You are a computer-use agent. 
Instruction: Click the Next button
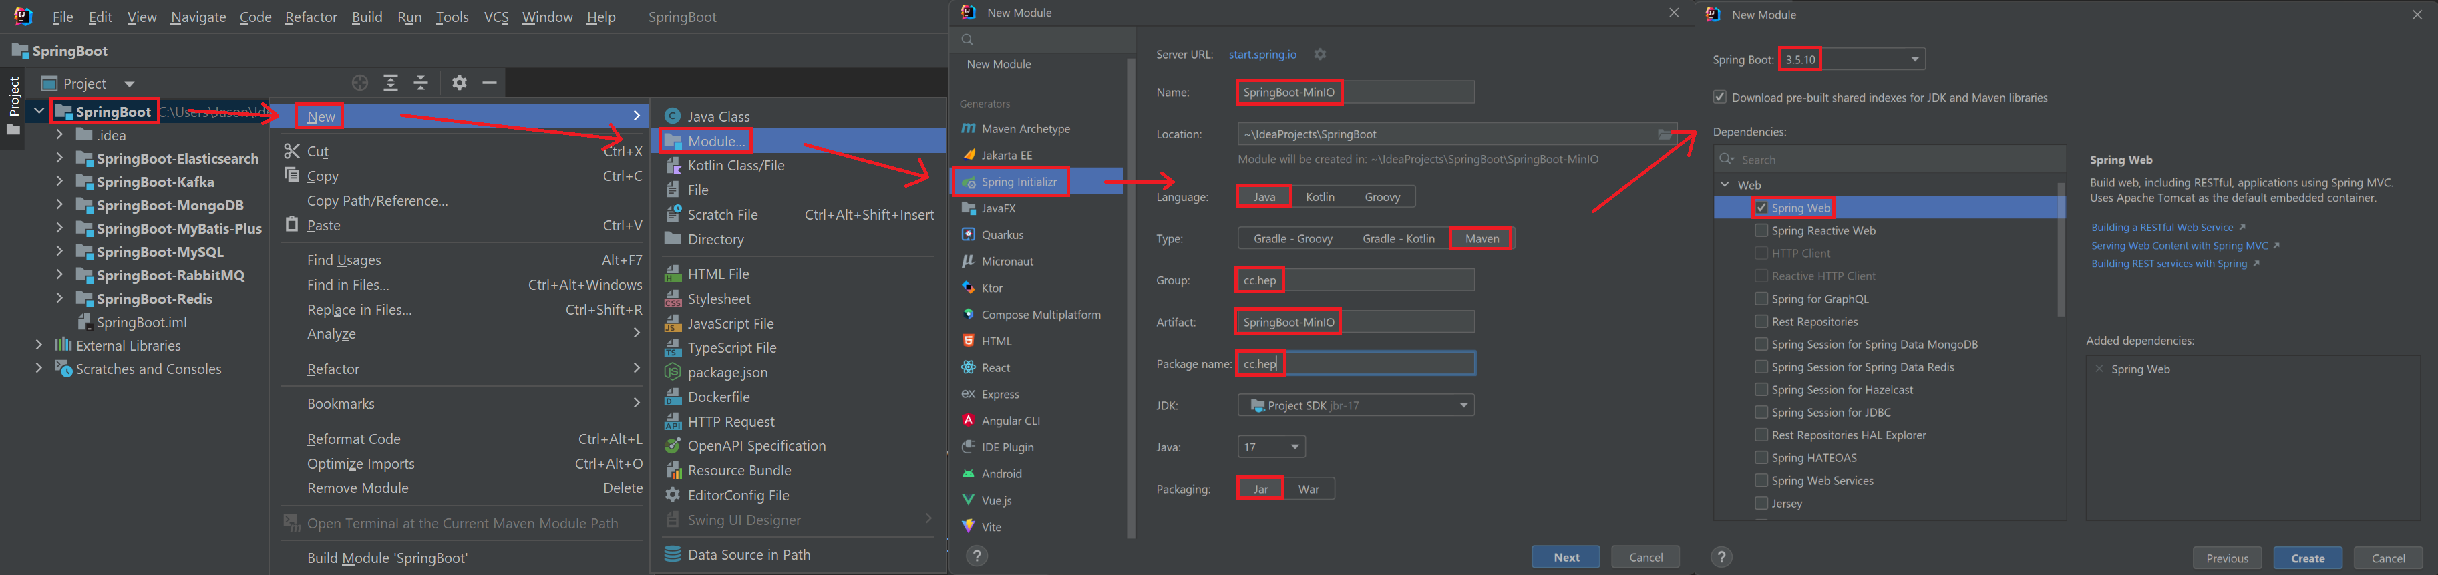tap(1566, 557)
